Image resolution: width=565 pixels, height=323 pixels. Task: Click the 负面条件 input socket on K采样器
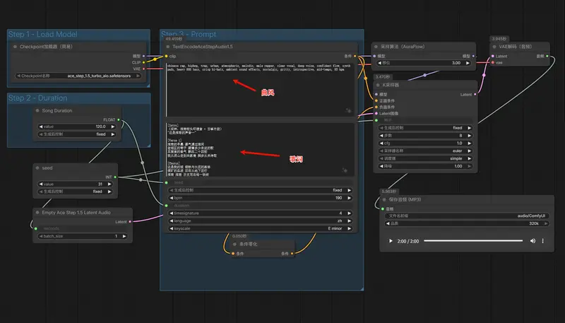point(376,107)
